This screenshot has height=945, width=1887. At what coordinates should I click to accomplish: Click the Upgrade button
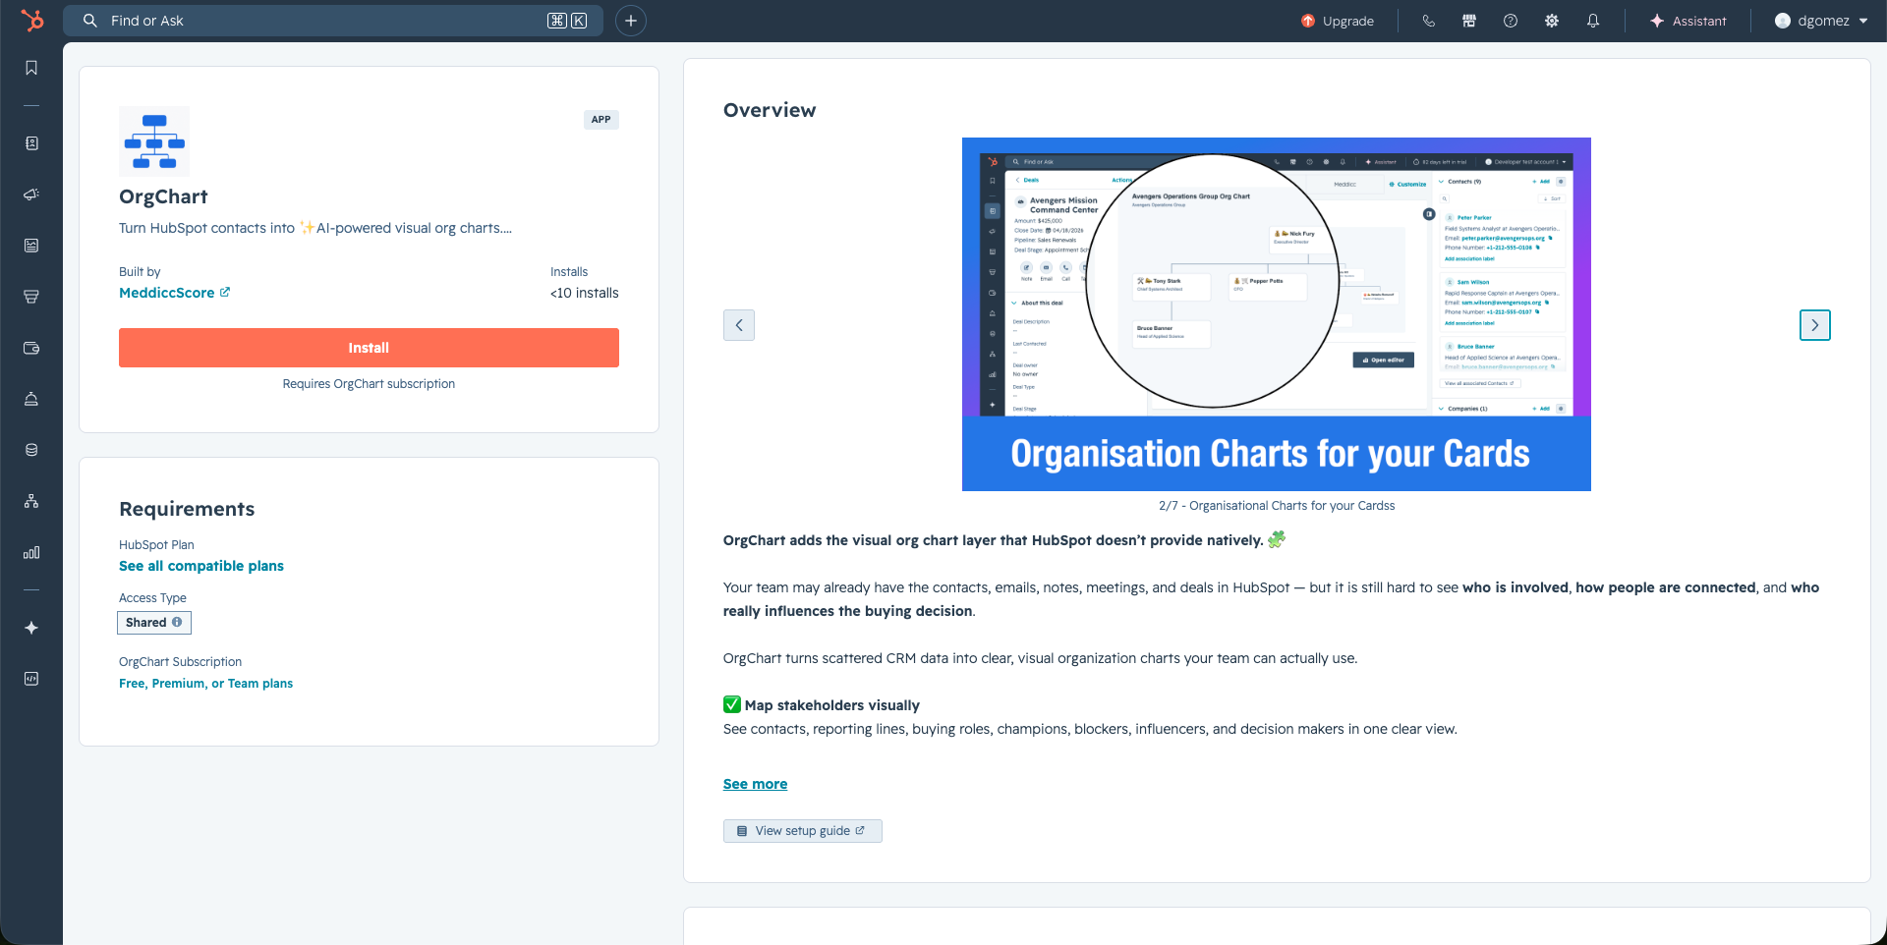tap(1338, 21)
